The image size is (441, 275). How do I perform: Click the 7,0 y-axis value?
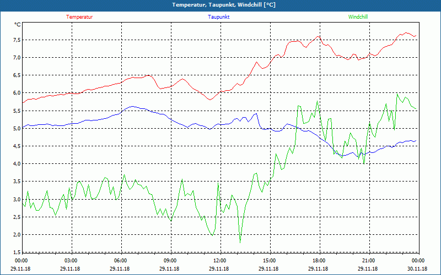[17, 58]
